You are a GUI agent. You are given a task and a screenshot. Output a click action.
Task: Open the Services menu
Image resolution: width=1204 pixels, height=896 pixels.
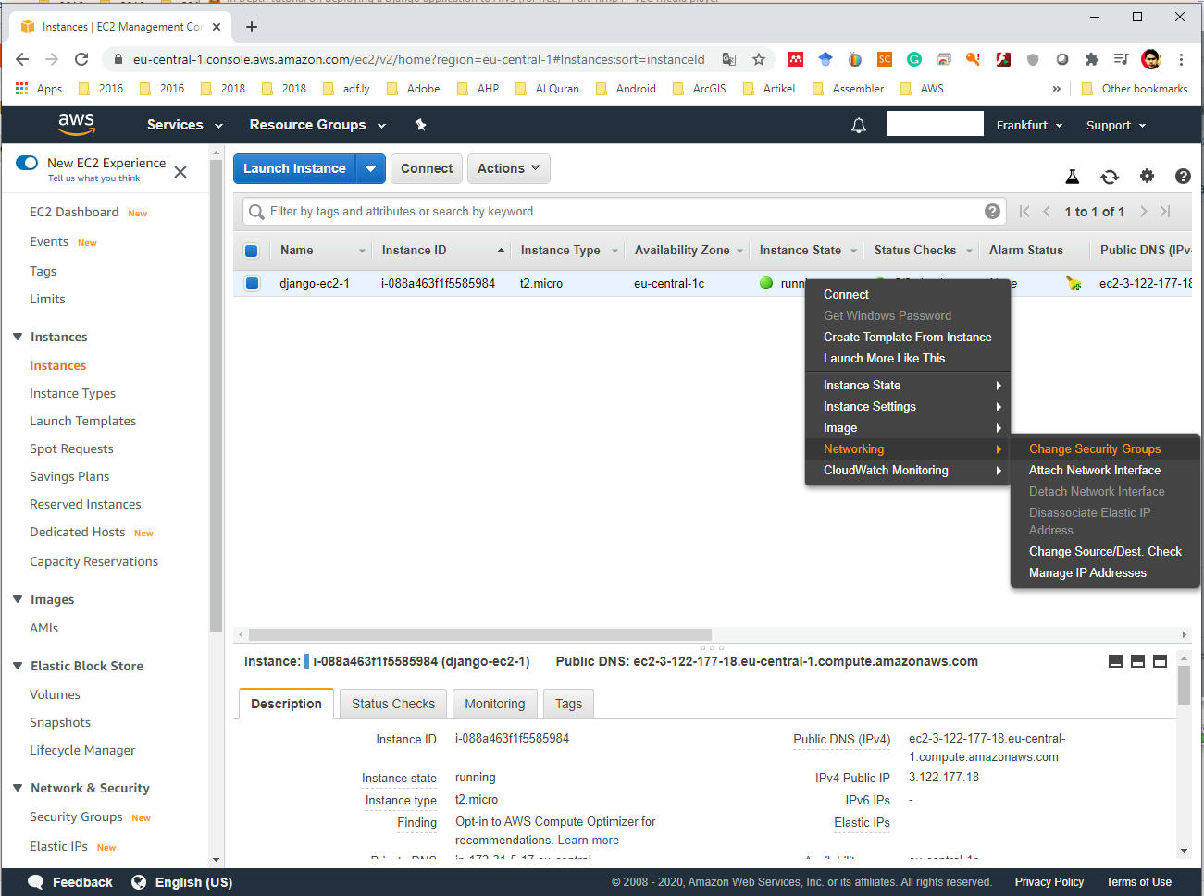185,125
